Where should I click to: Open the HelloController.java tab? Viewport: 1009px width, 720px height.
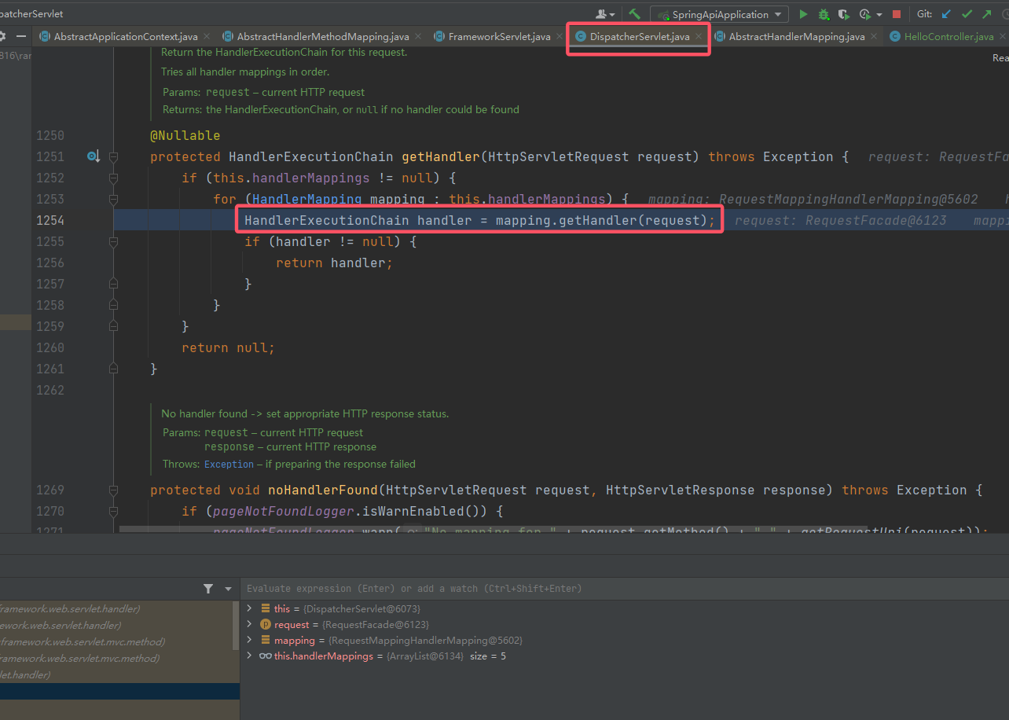(948, 37)
